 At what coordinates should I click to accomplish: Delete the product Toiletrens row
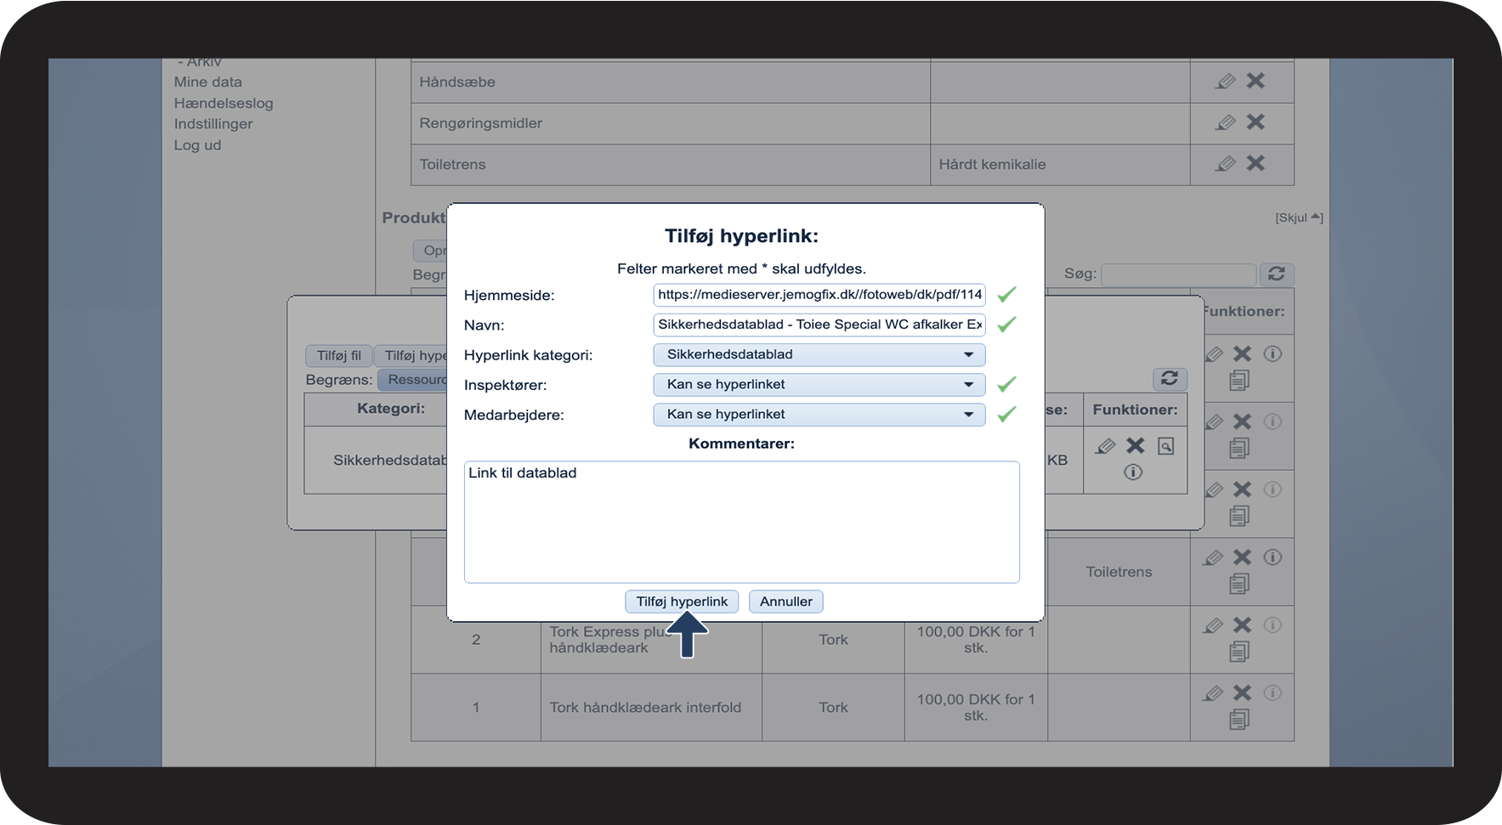coord(1242,557)
